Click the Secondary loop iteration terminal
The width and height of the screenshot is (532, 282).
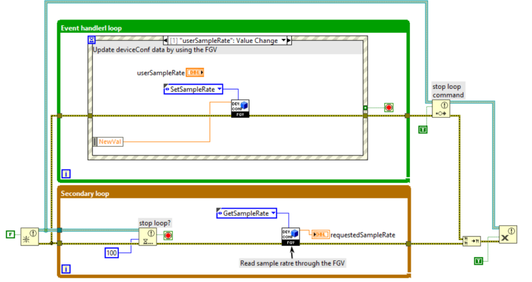[65, 268]
